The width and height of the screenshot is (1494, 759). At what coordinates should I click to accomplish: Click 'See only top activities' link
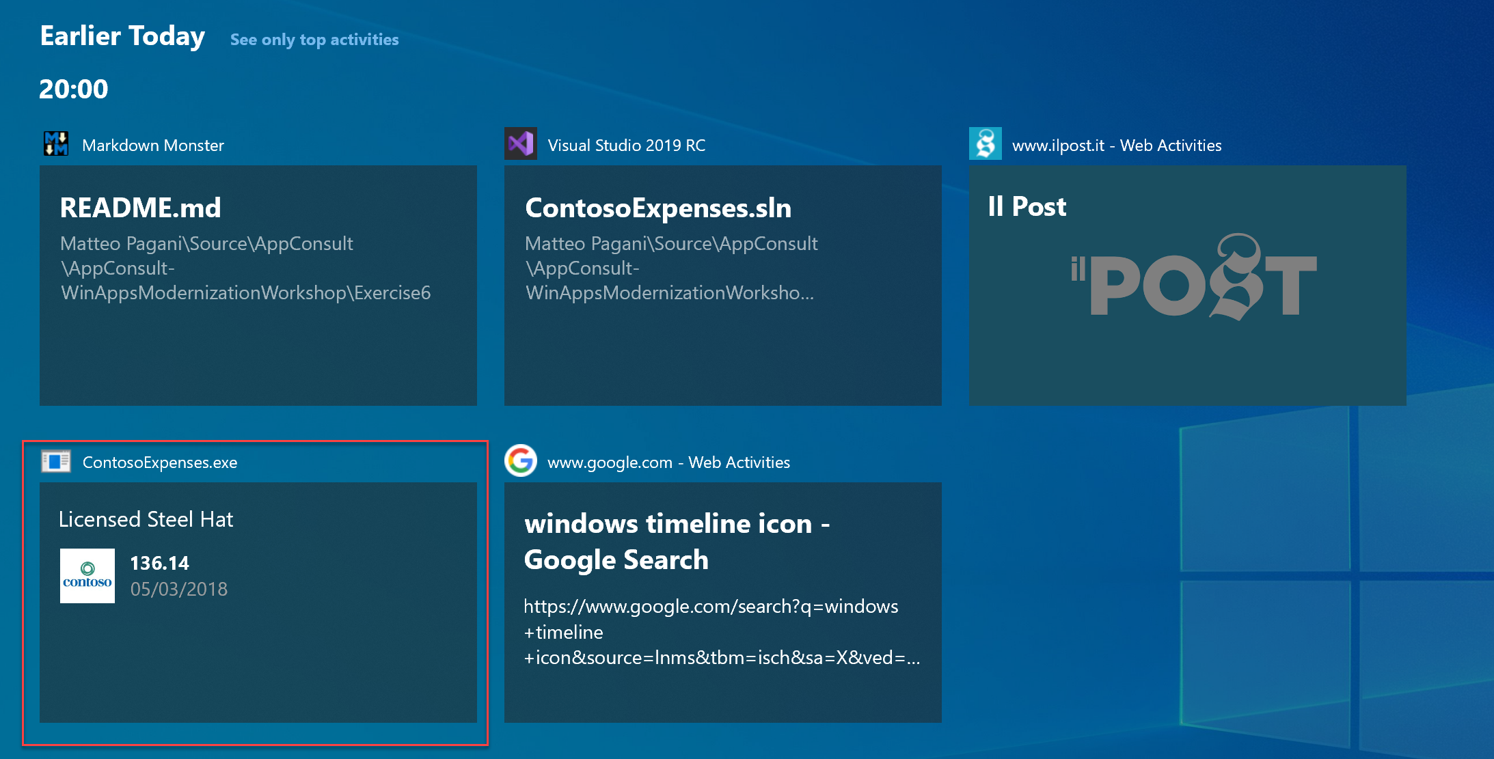316,39
